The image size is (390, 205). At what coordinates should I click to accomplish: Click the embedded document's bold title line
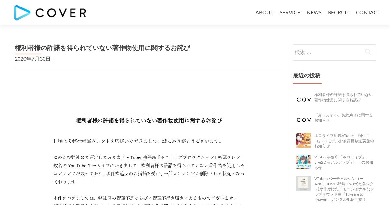(x=149, y=121)
